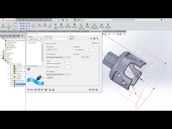
Task: Click the Save and Copy icon in dialog
Action: click(x=32, y=90)
